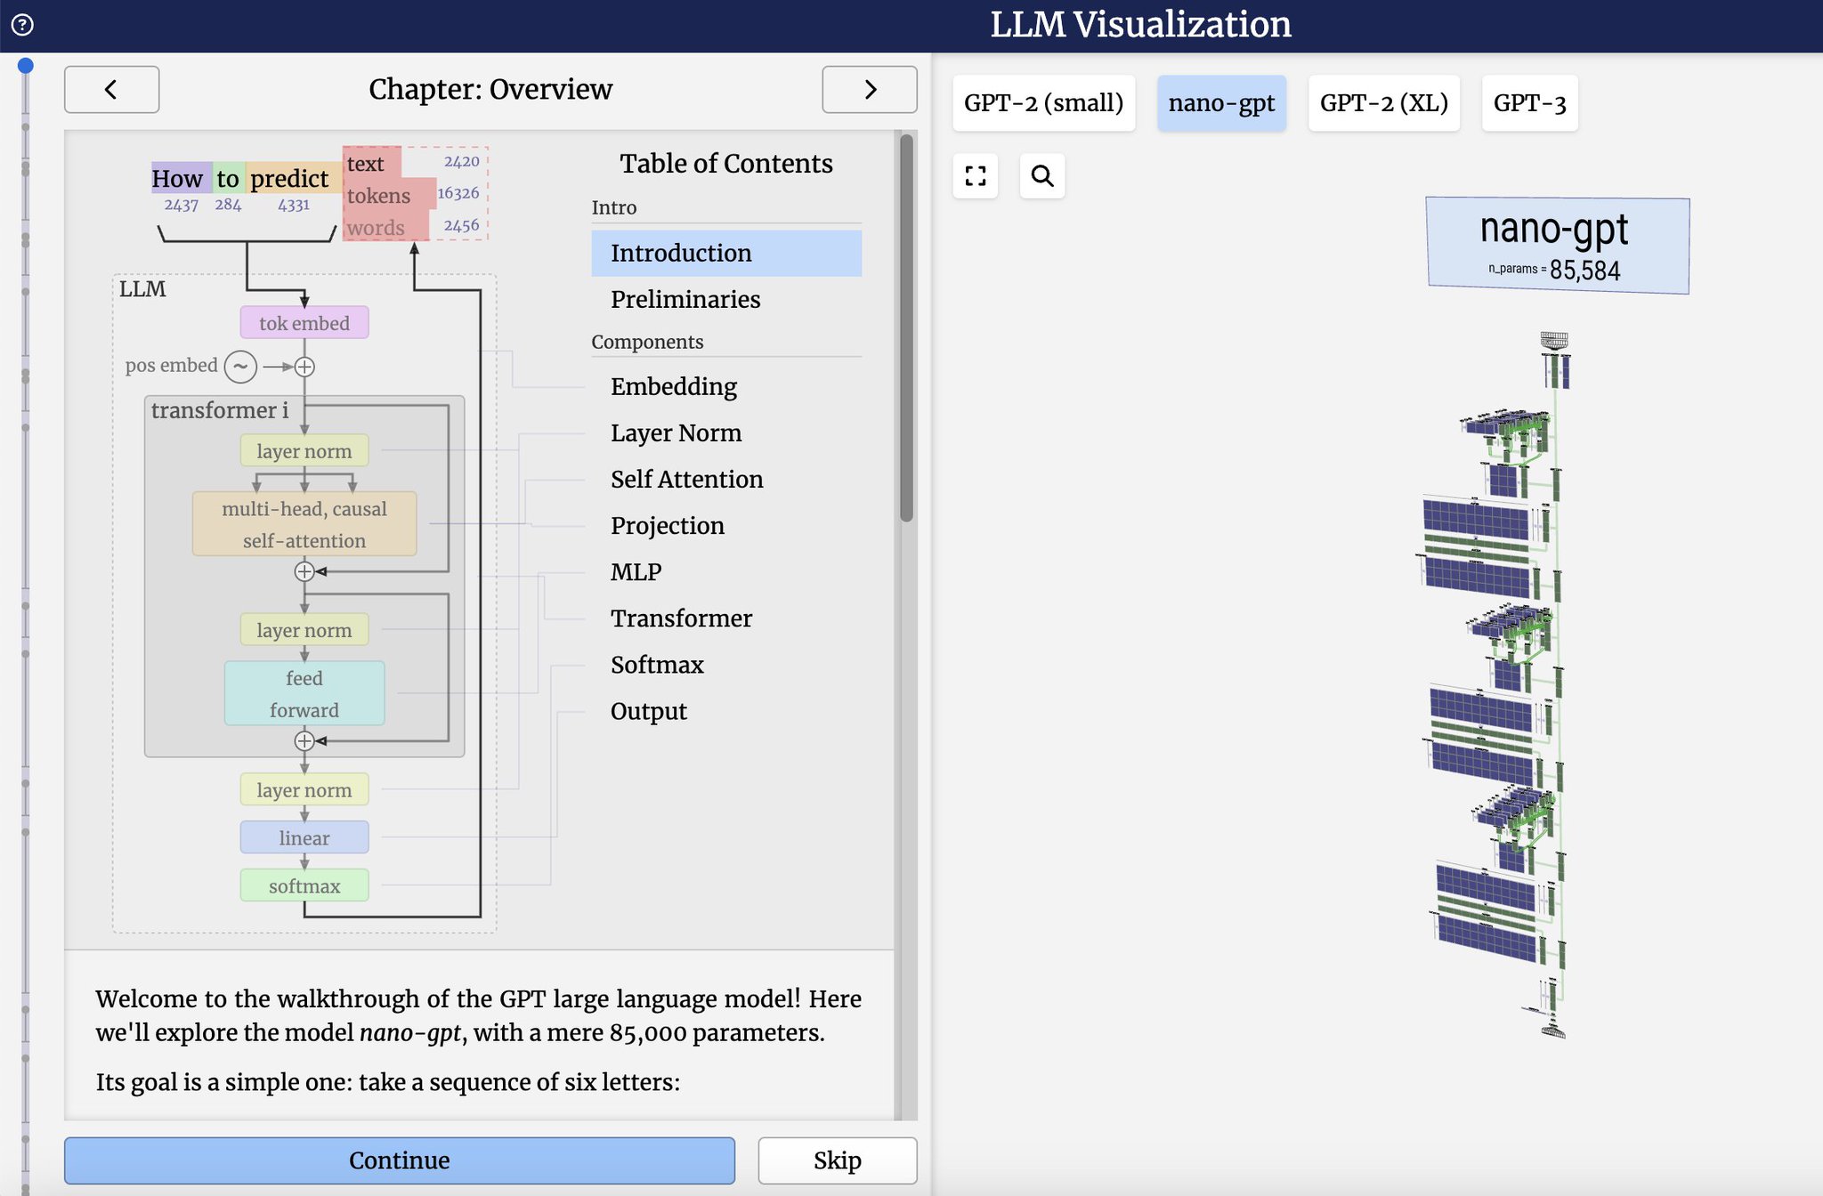Click the 'Chapter: Overview' heading
This screenshot has height=1196, width=1823.
490,89
